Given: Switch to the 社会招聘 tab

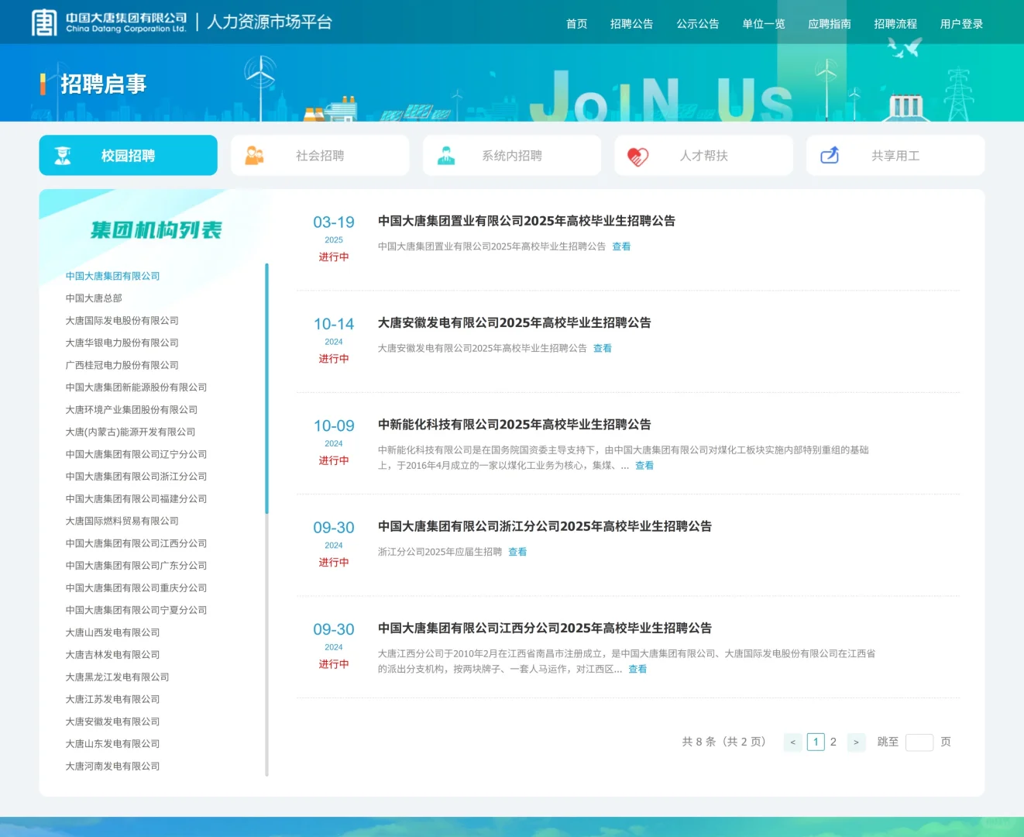Looking at the screenshot, I should coord(320,155).
